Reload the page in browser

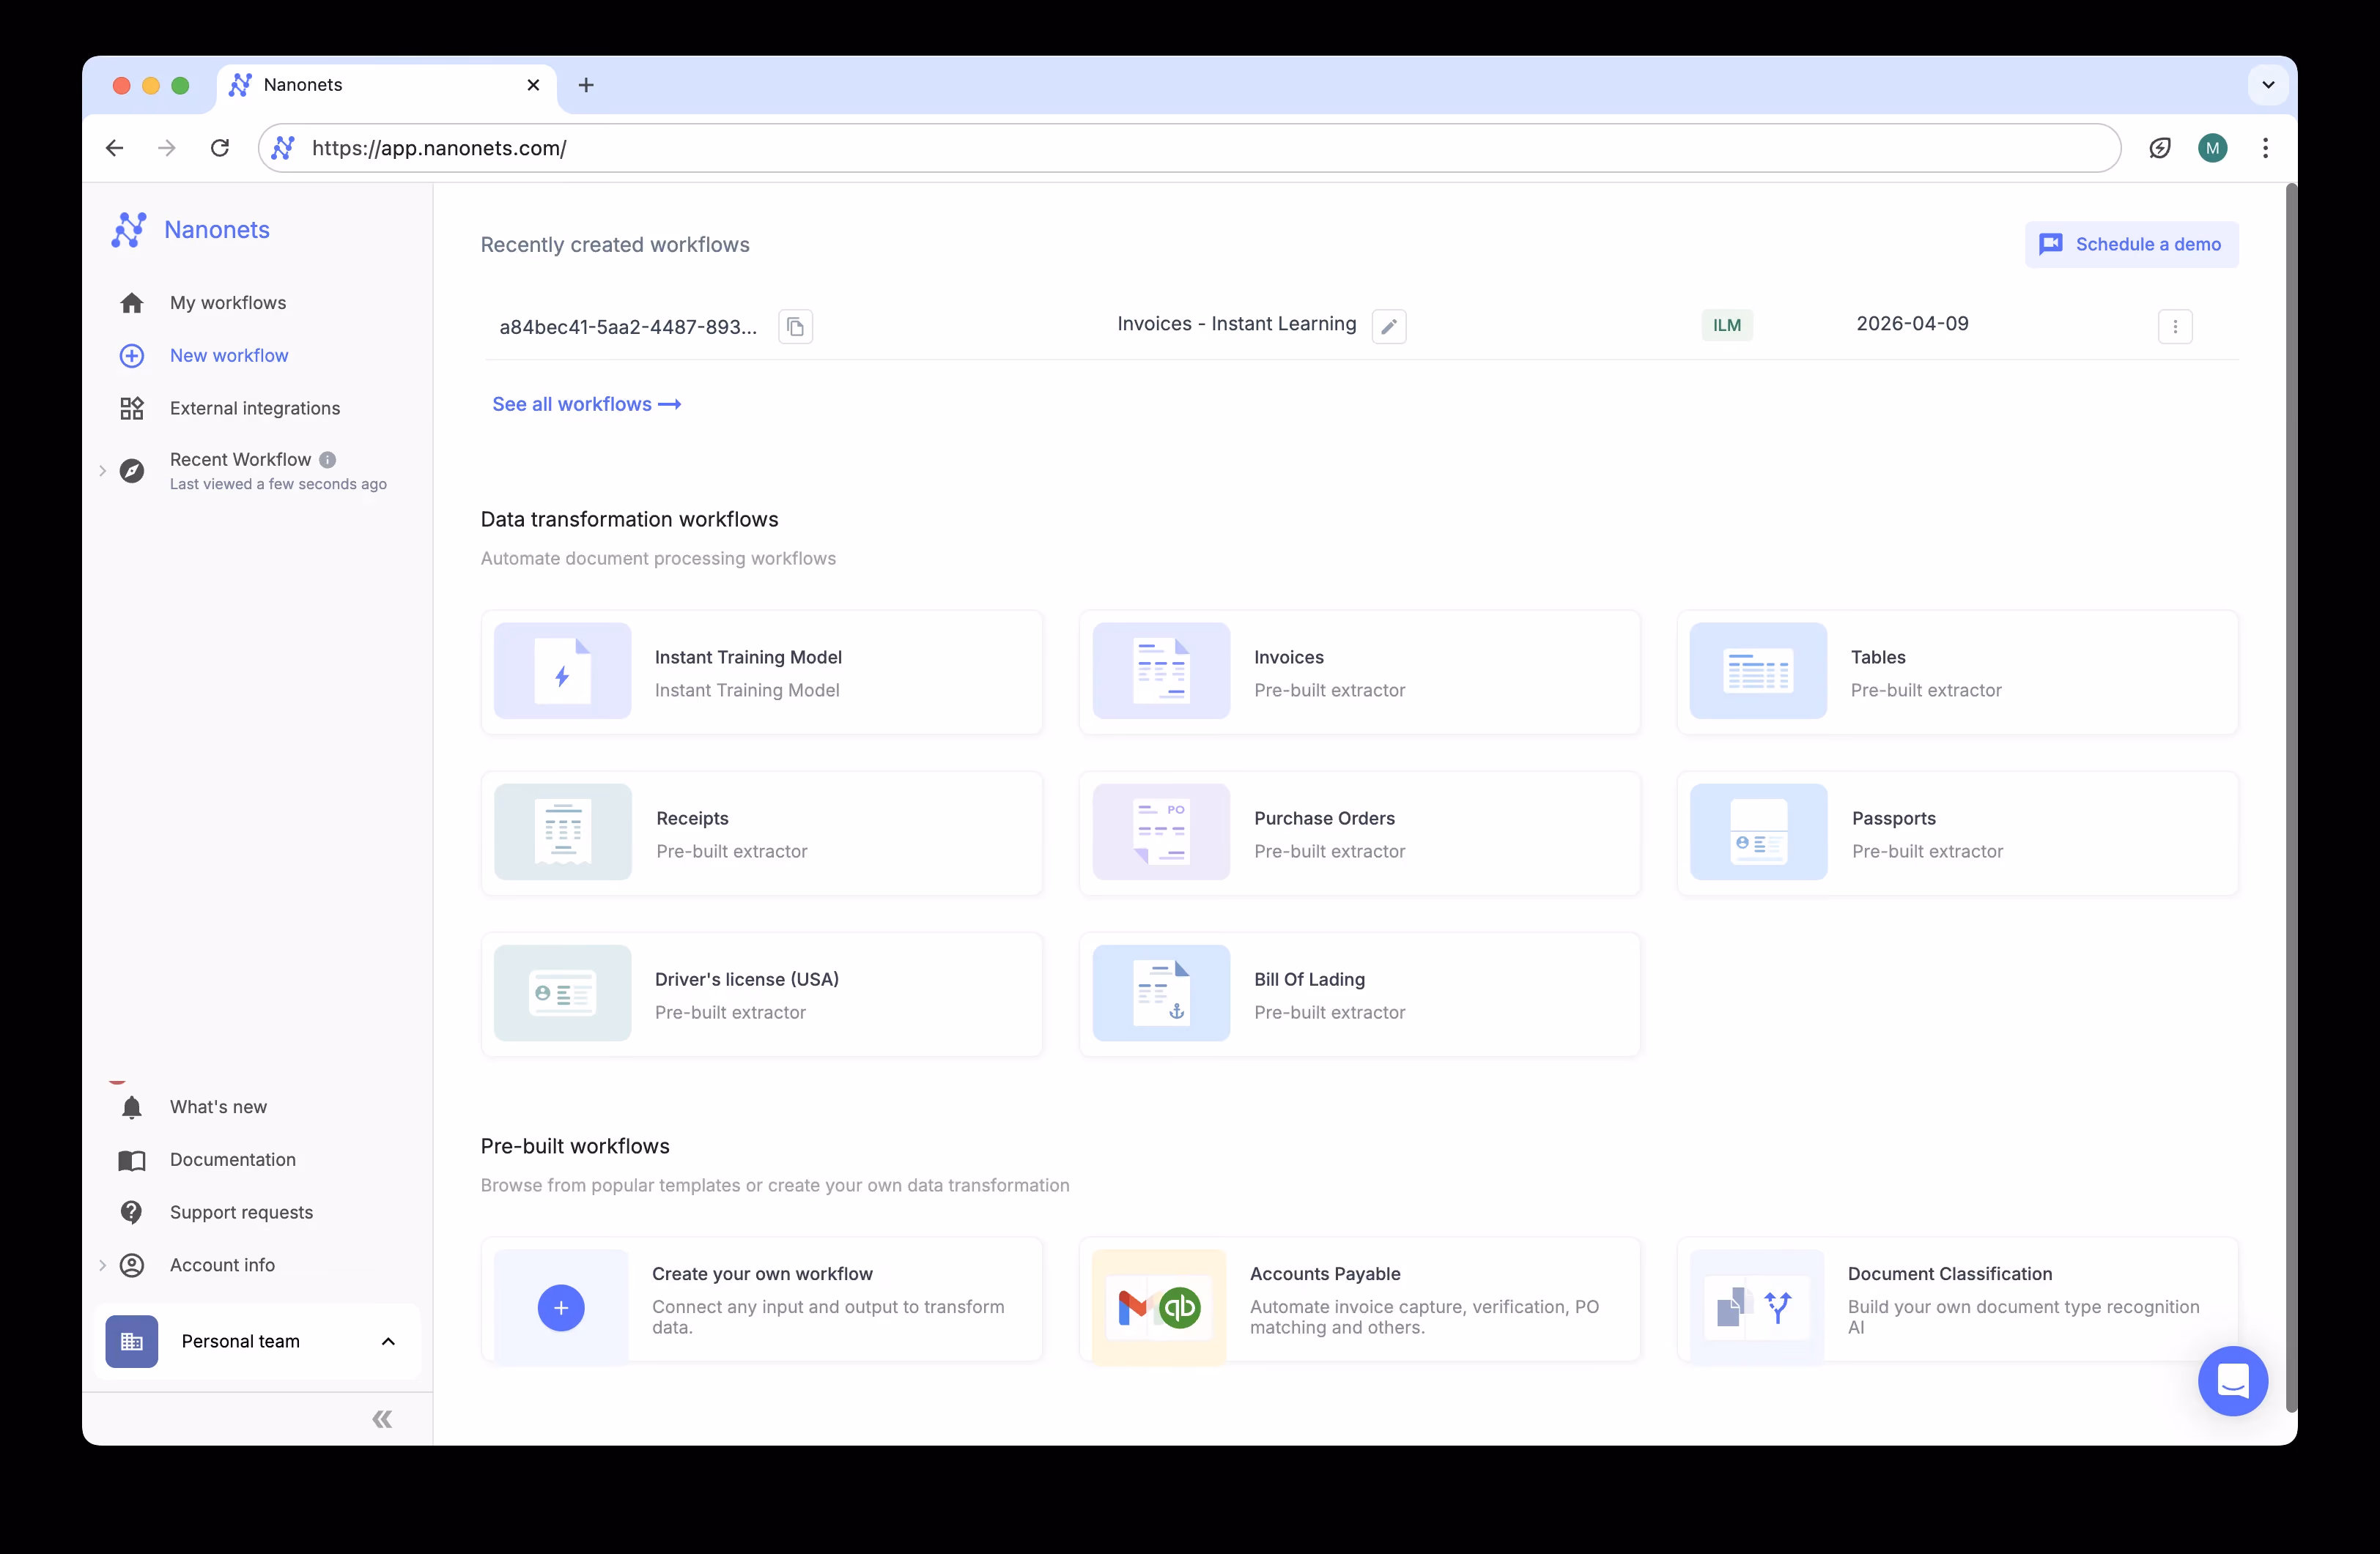220,148
